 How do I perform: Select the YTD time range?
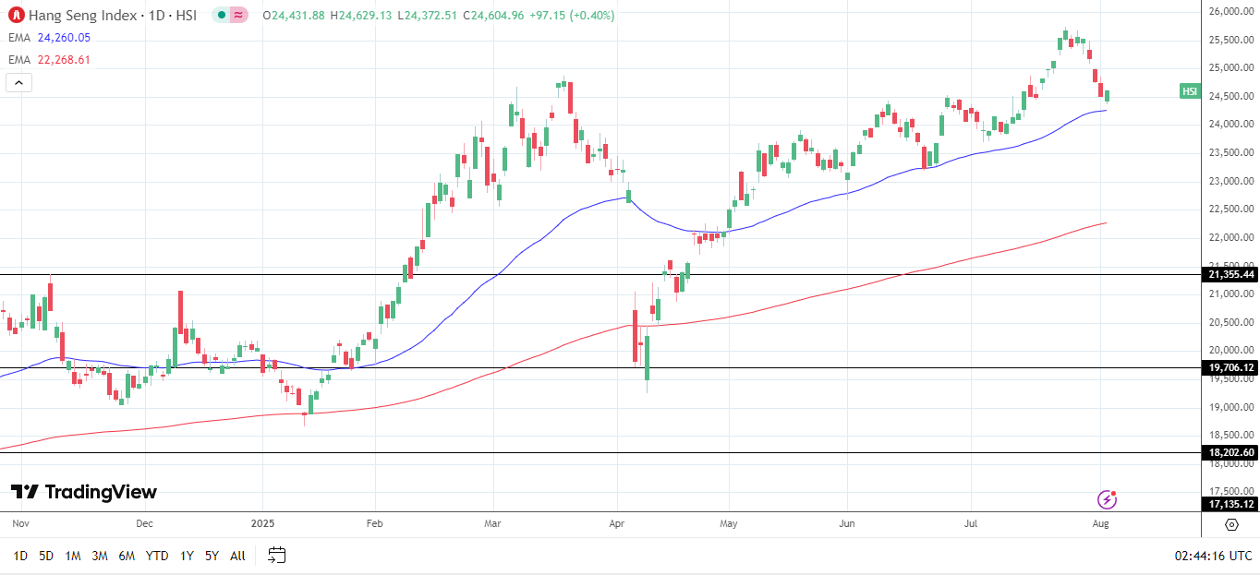point(157,556)
